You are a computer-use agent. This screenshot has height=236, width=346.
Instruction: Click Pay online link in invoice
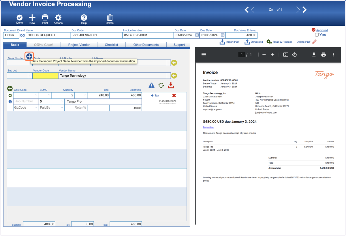[208, 127]
